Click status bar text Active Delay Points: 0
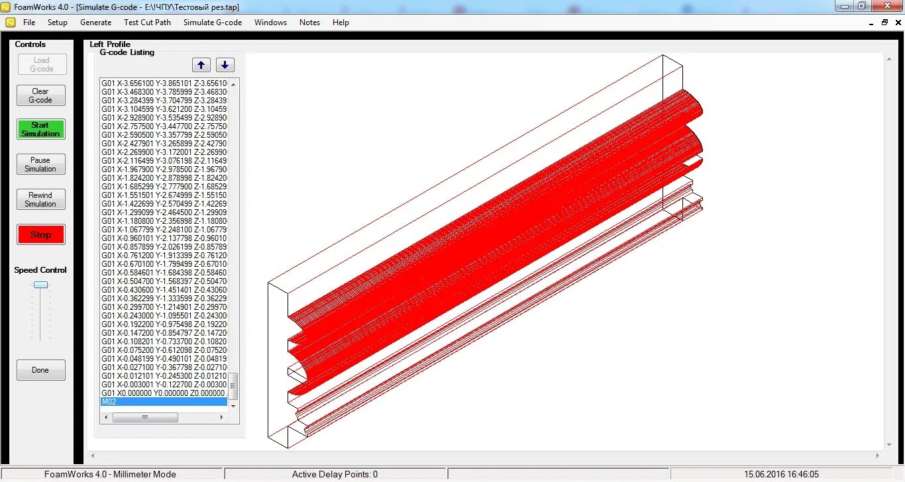 pyautogui.click(x=335, y=474)
